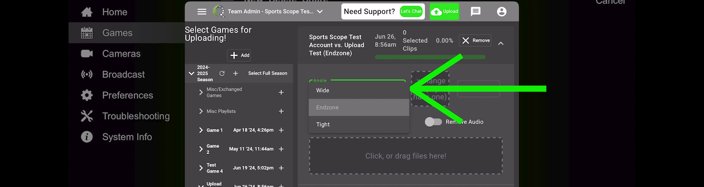The image size is (704, 187).
Task: Expand Misc Playlists folder
Action: (x=201, y=111)
